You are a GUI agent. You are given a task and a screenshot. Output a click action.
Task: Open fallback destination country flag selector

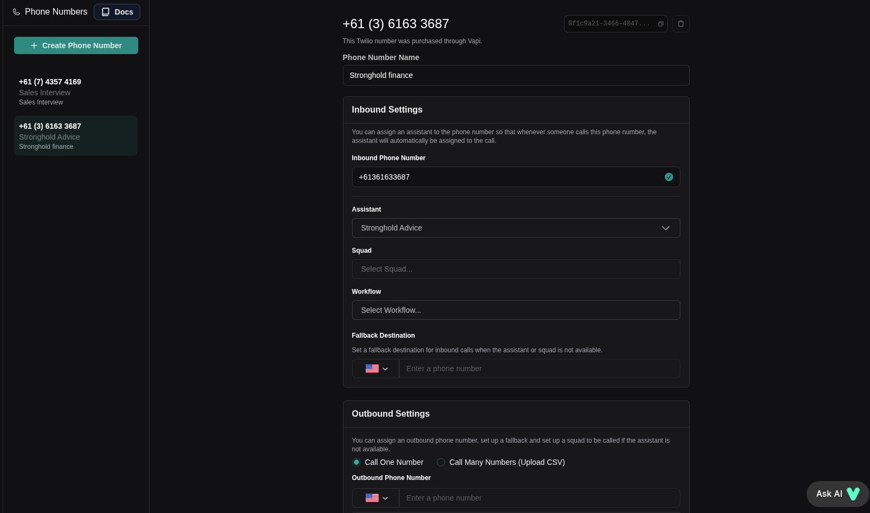(376, 369)
